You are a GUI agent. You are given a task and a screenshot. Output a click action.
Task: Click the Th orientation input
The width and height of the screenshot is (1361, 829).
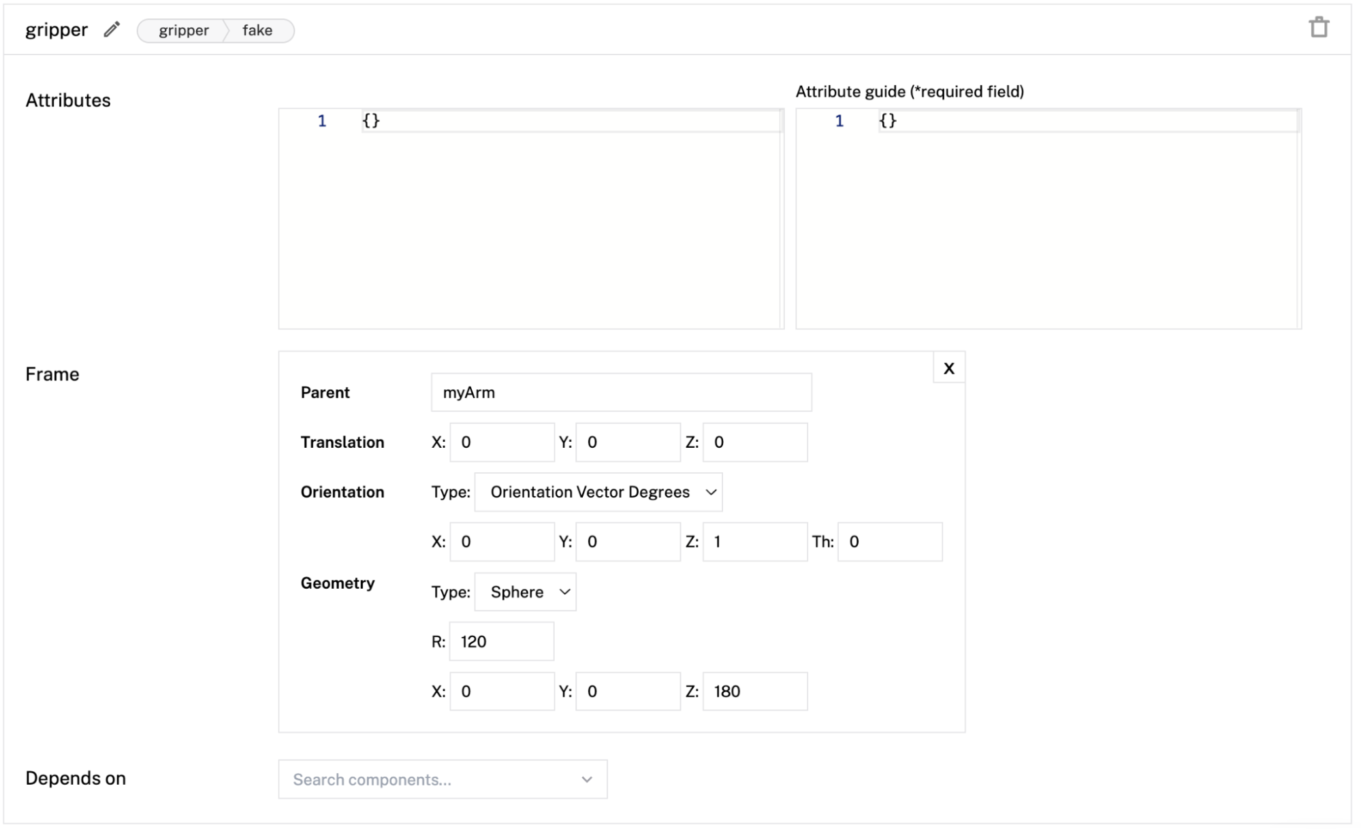pos(888,542)
